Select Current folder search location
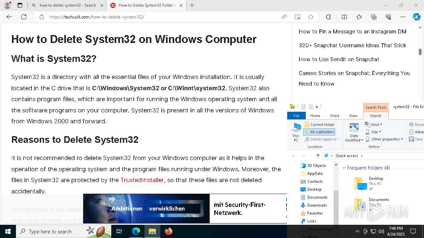Screen dimensions: 424x238 320,125
